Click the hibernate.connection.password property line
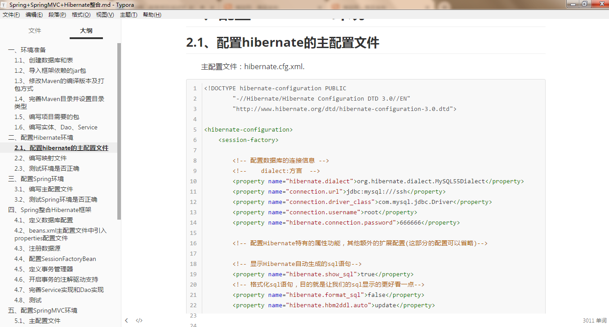 (x=347, y=223)
